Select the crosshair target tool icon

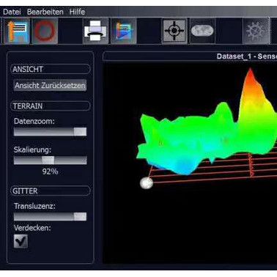coord(174,31)
